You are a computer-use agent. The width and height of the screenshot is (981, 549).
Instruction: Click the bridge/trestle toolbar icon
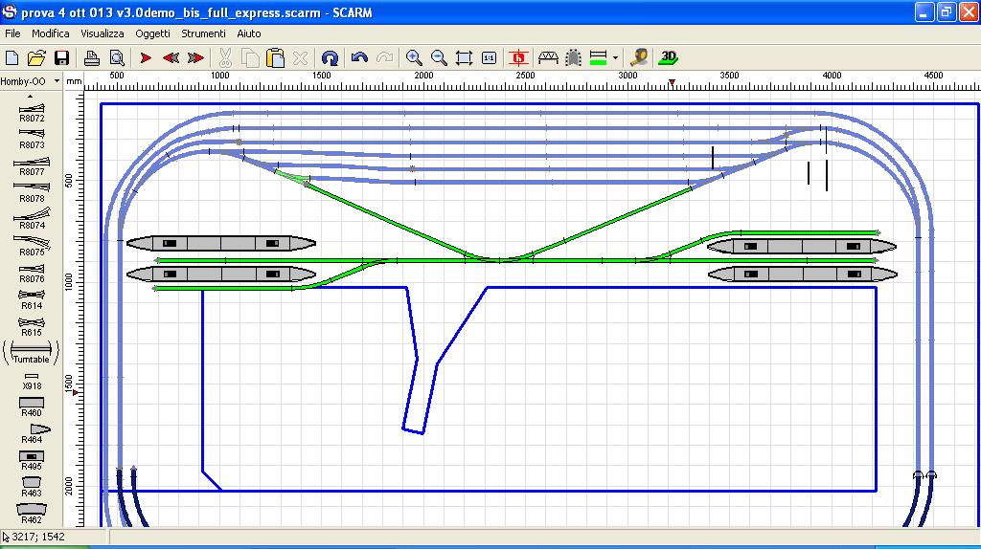click(548, 58)
